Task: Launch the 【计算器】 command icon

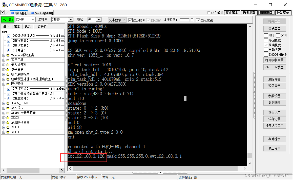Action: tap(9, 50)
